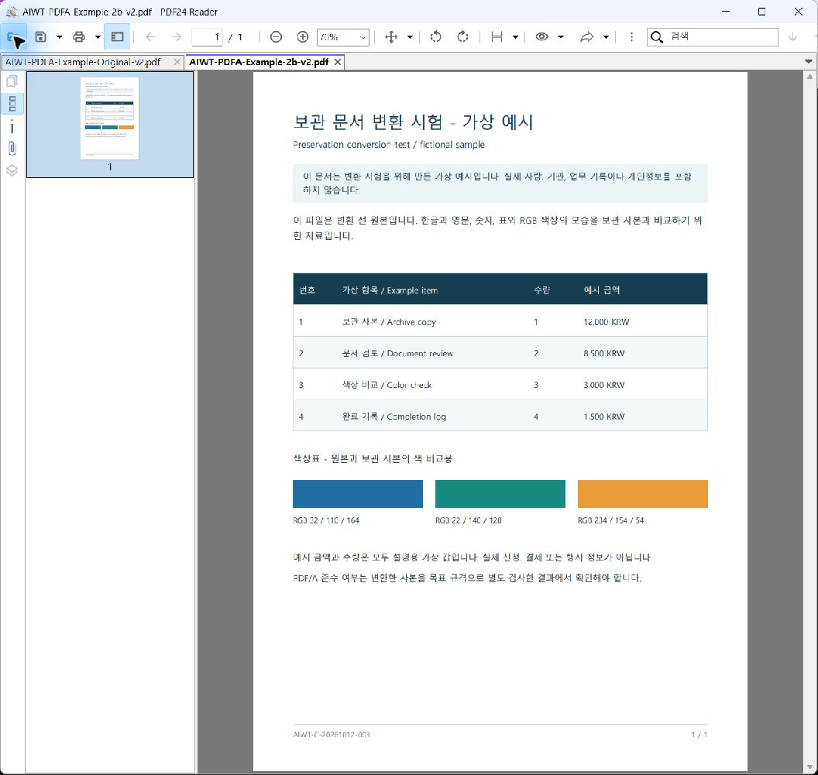
Task: Expand view mode options arrow
Action: tap(561, 37)
